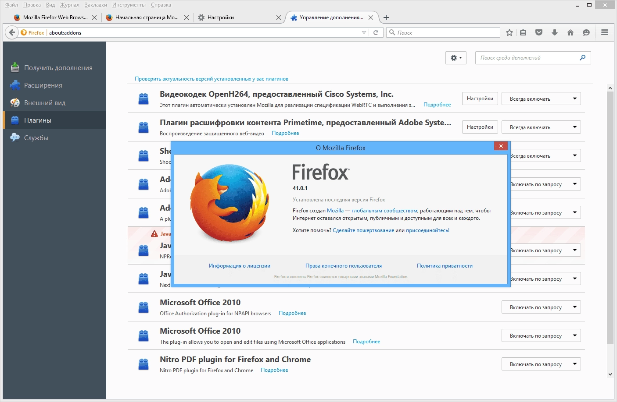Open the Вид menu
Image resolution: width=617 pixels, height=402 pixels.
click(50, 5)
